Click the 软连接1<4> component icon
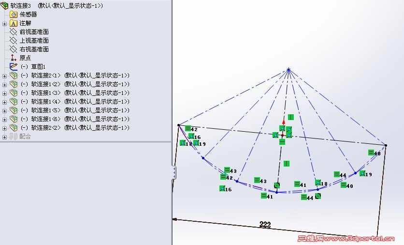 click(x=14, y=102)
